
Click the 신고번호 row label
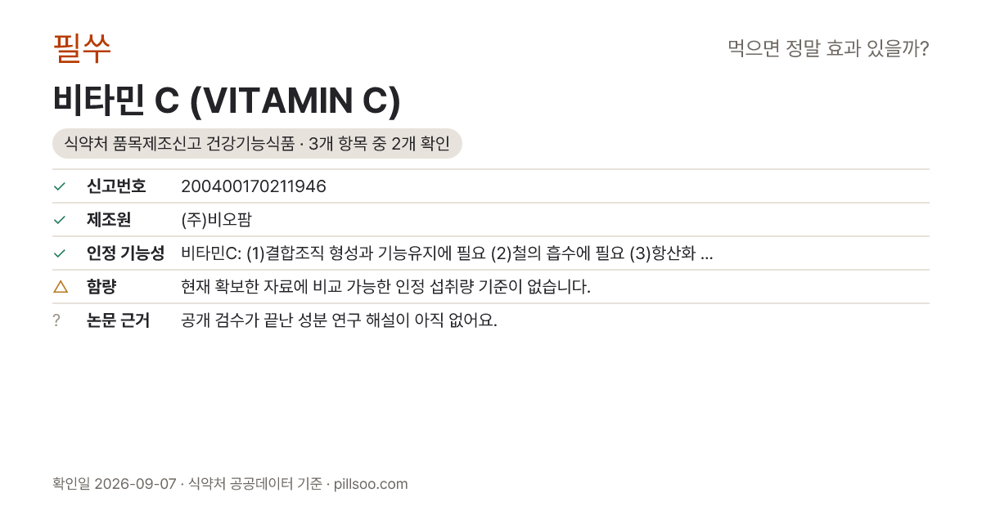point(116,186)
